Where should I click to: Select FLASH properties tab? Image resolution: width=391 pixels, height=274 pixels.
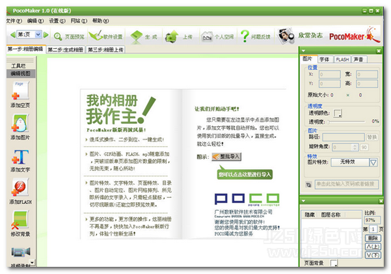pyautogui.click(x=342, y=59)
